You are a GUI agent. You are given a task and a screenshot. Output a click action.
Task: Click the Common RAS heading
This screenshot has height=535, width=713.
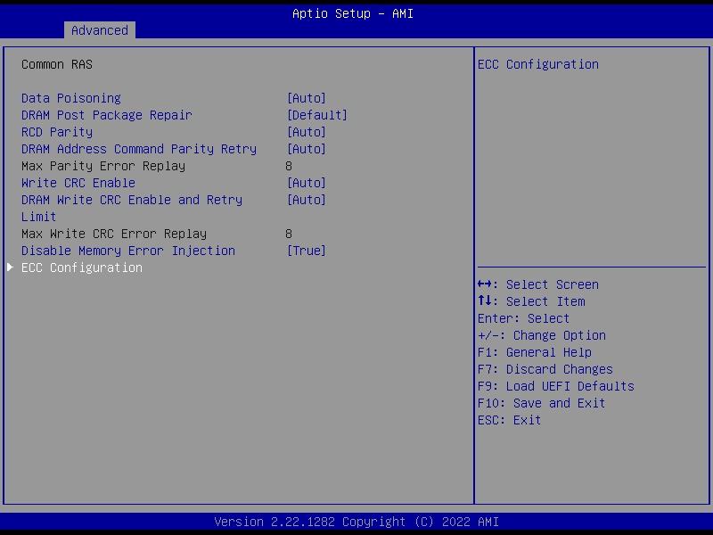click(x=57, y=64)
